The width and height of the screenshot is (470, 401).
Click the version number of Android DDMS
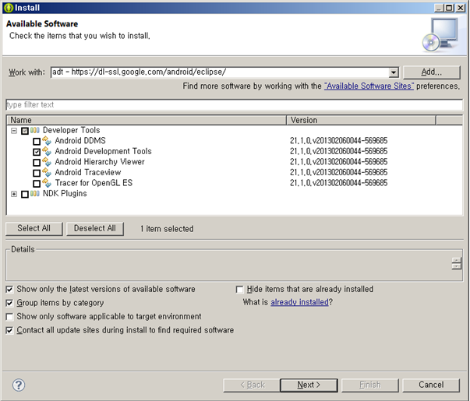(339, 141)
